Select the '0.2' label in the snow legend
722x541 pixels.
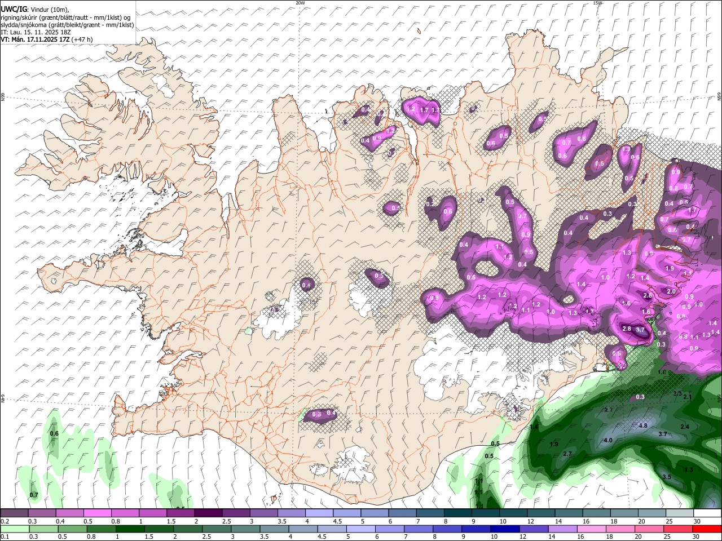[5, 521]
